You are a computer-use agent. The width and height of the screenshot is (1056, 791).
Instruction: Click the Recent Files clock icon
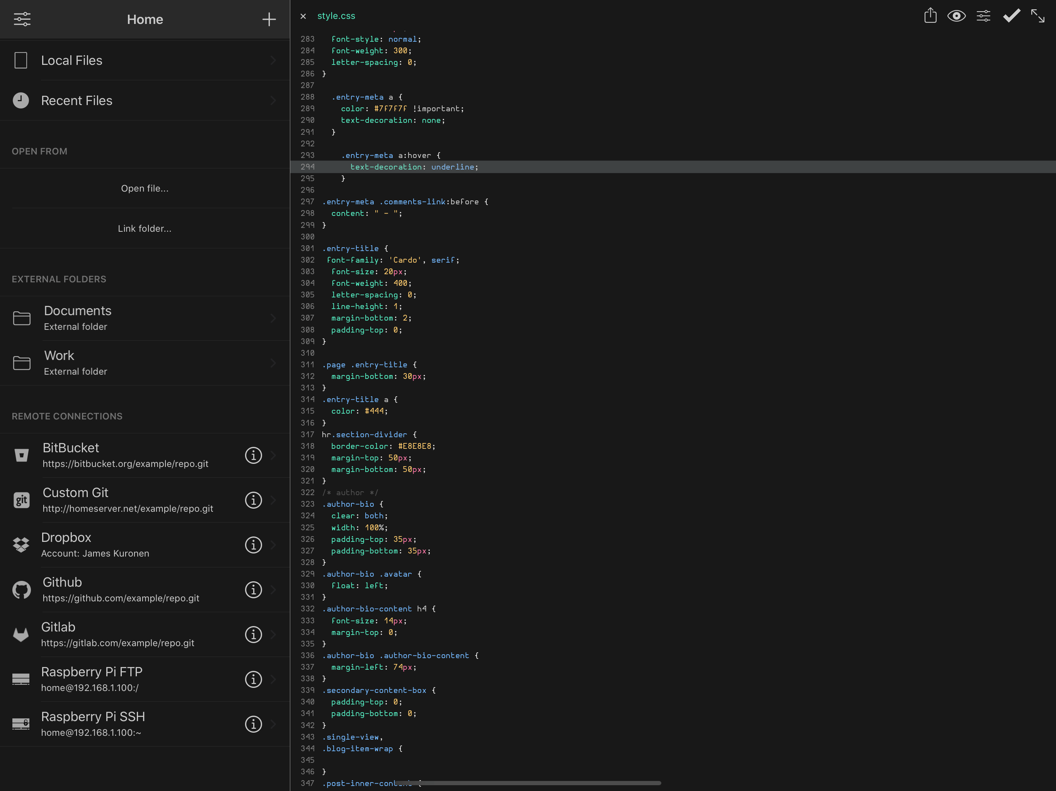20,100
